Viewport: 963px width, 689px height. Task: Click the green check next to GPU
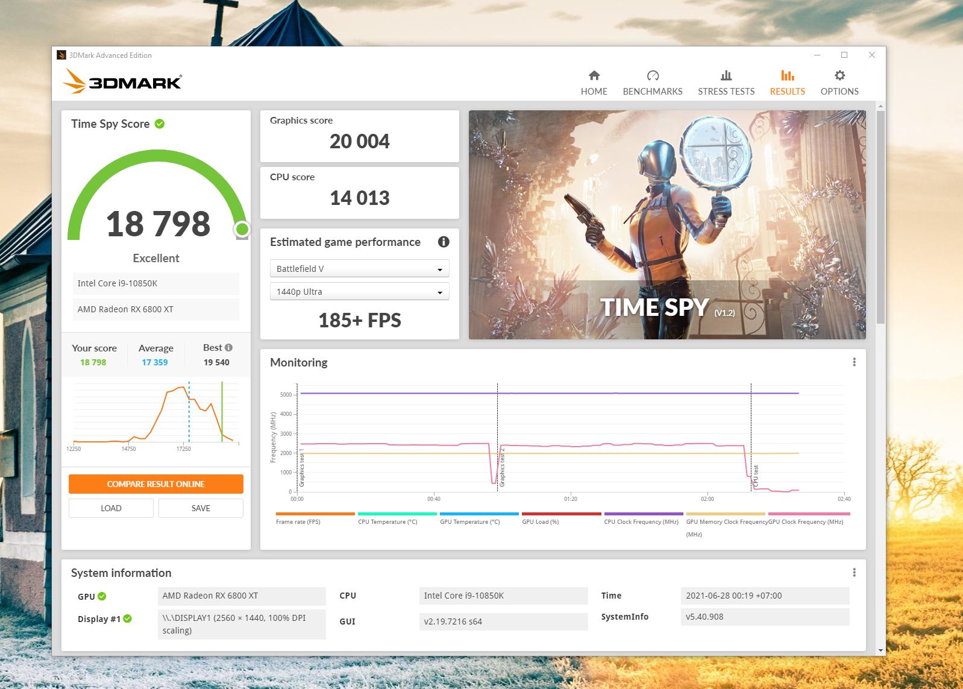click(102, 596)
